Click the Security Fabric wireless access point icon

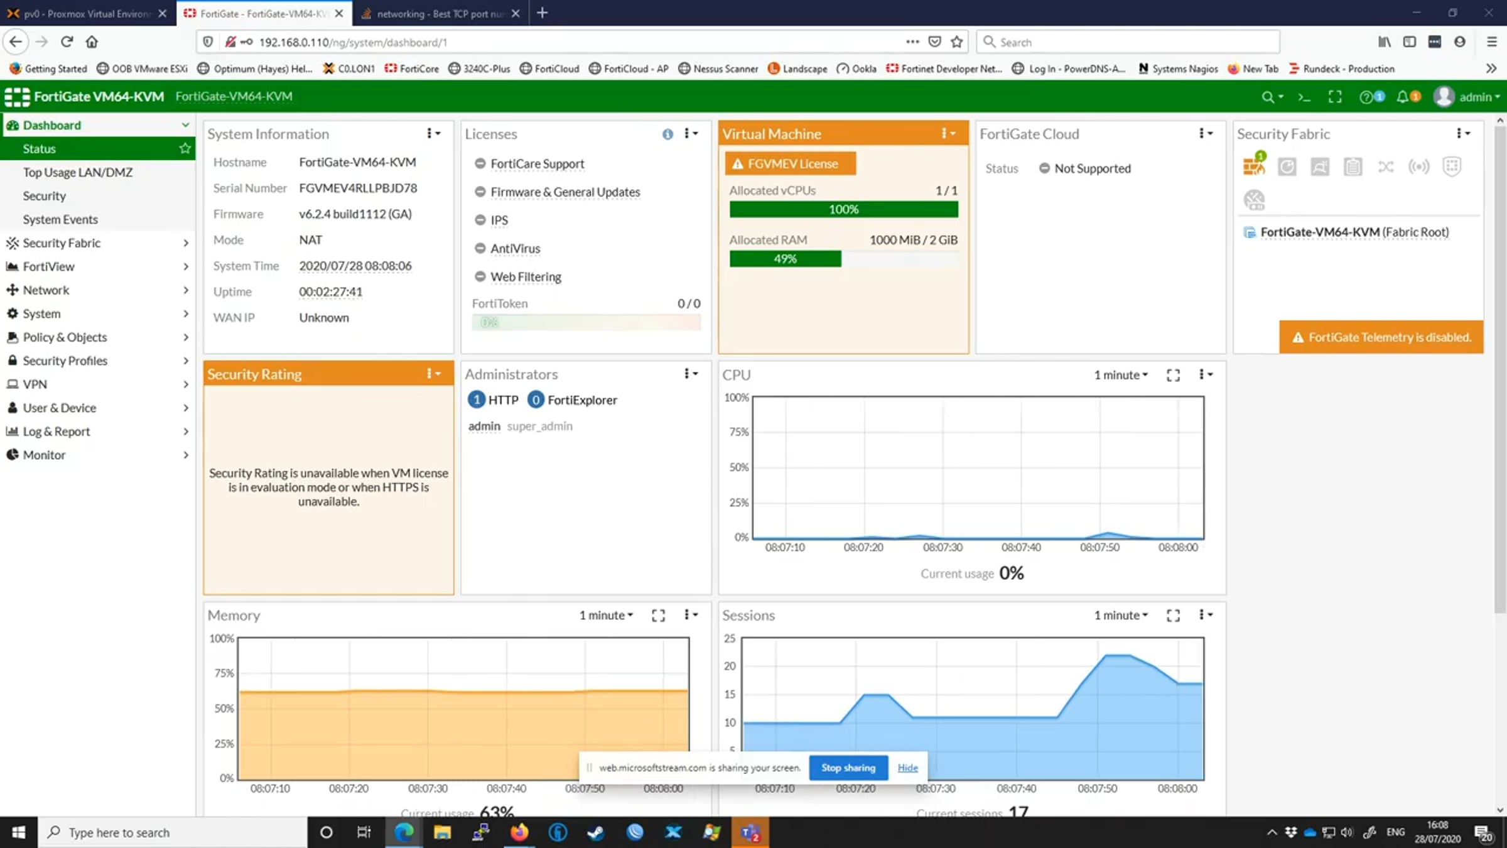(x=1418, y=166)
